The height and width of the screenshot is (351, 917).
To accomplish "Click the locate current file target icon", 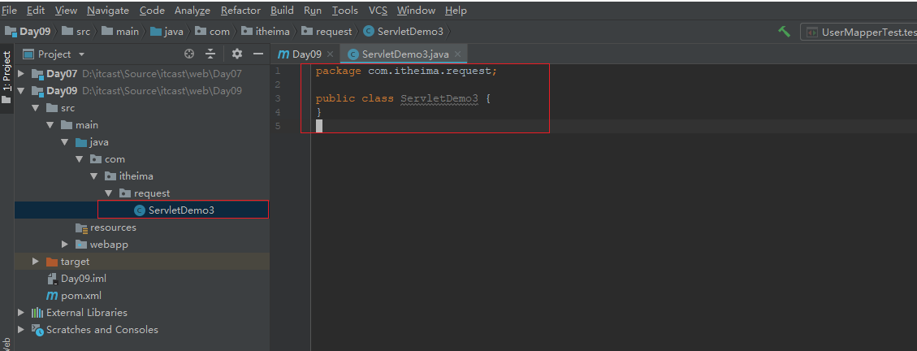I will 189,54.
